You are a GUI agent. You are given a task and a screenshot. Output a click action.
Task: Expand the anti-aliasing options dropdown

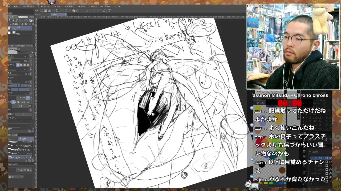click(31, 65)
